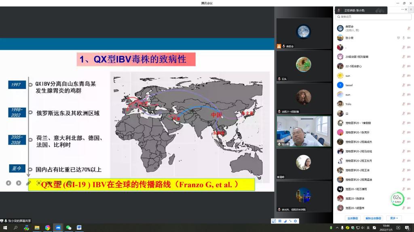This screenshot has height=232, width=414.
Task: Toggle camera icon for participant tassel
Action: pyautogui.click(x=409, y=85)
